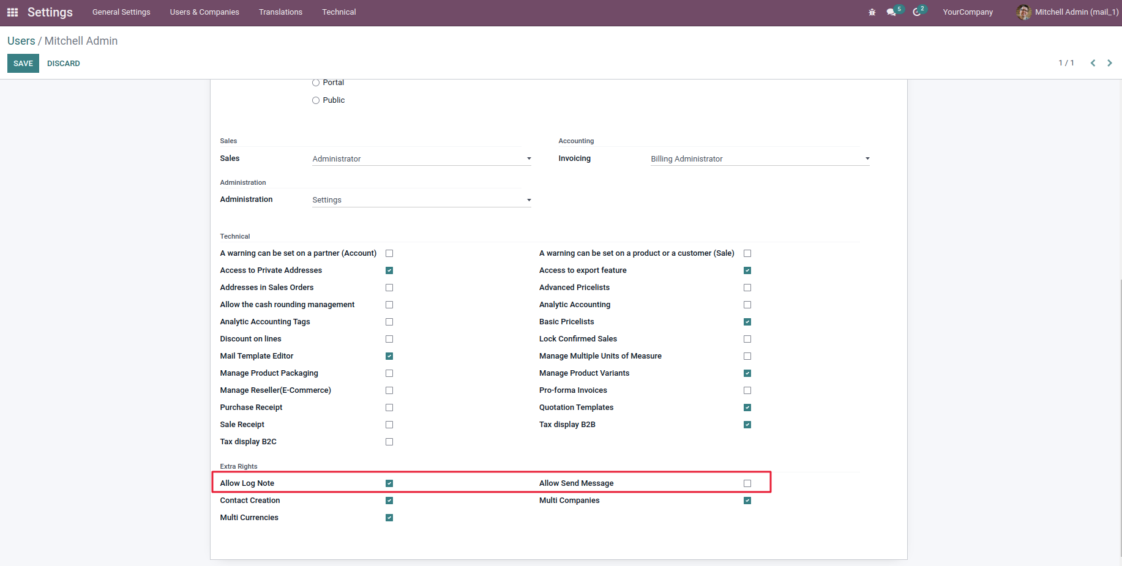Expand the Invoicing dropdown
The image size is (1122, 566).
click(x=760, y=159)
